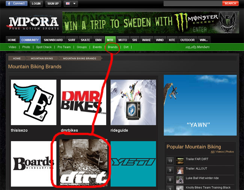This screenshot has height=190, width=244.
Task: Open the Snowboard tab
Action: 53,40
